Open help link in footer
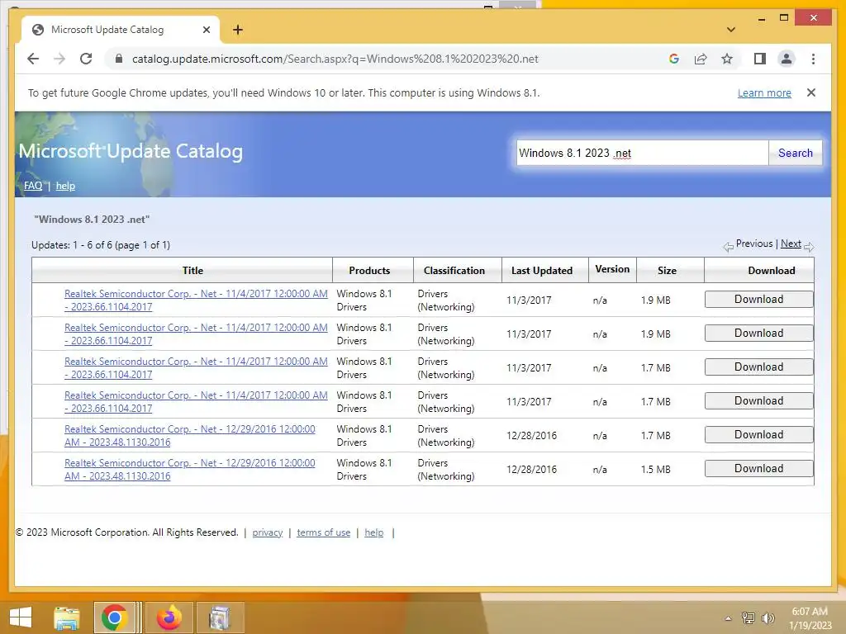 (374, 532)
